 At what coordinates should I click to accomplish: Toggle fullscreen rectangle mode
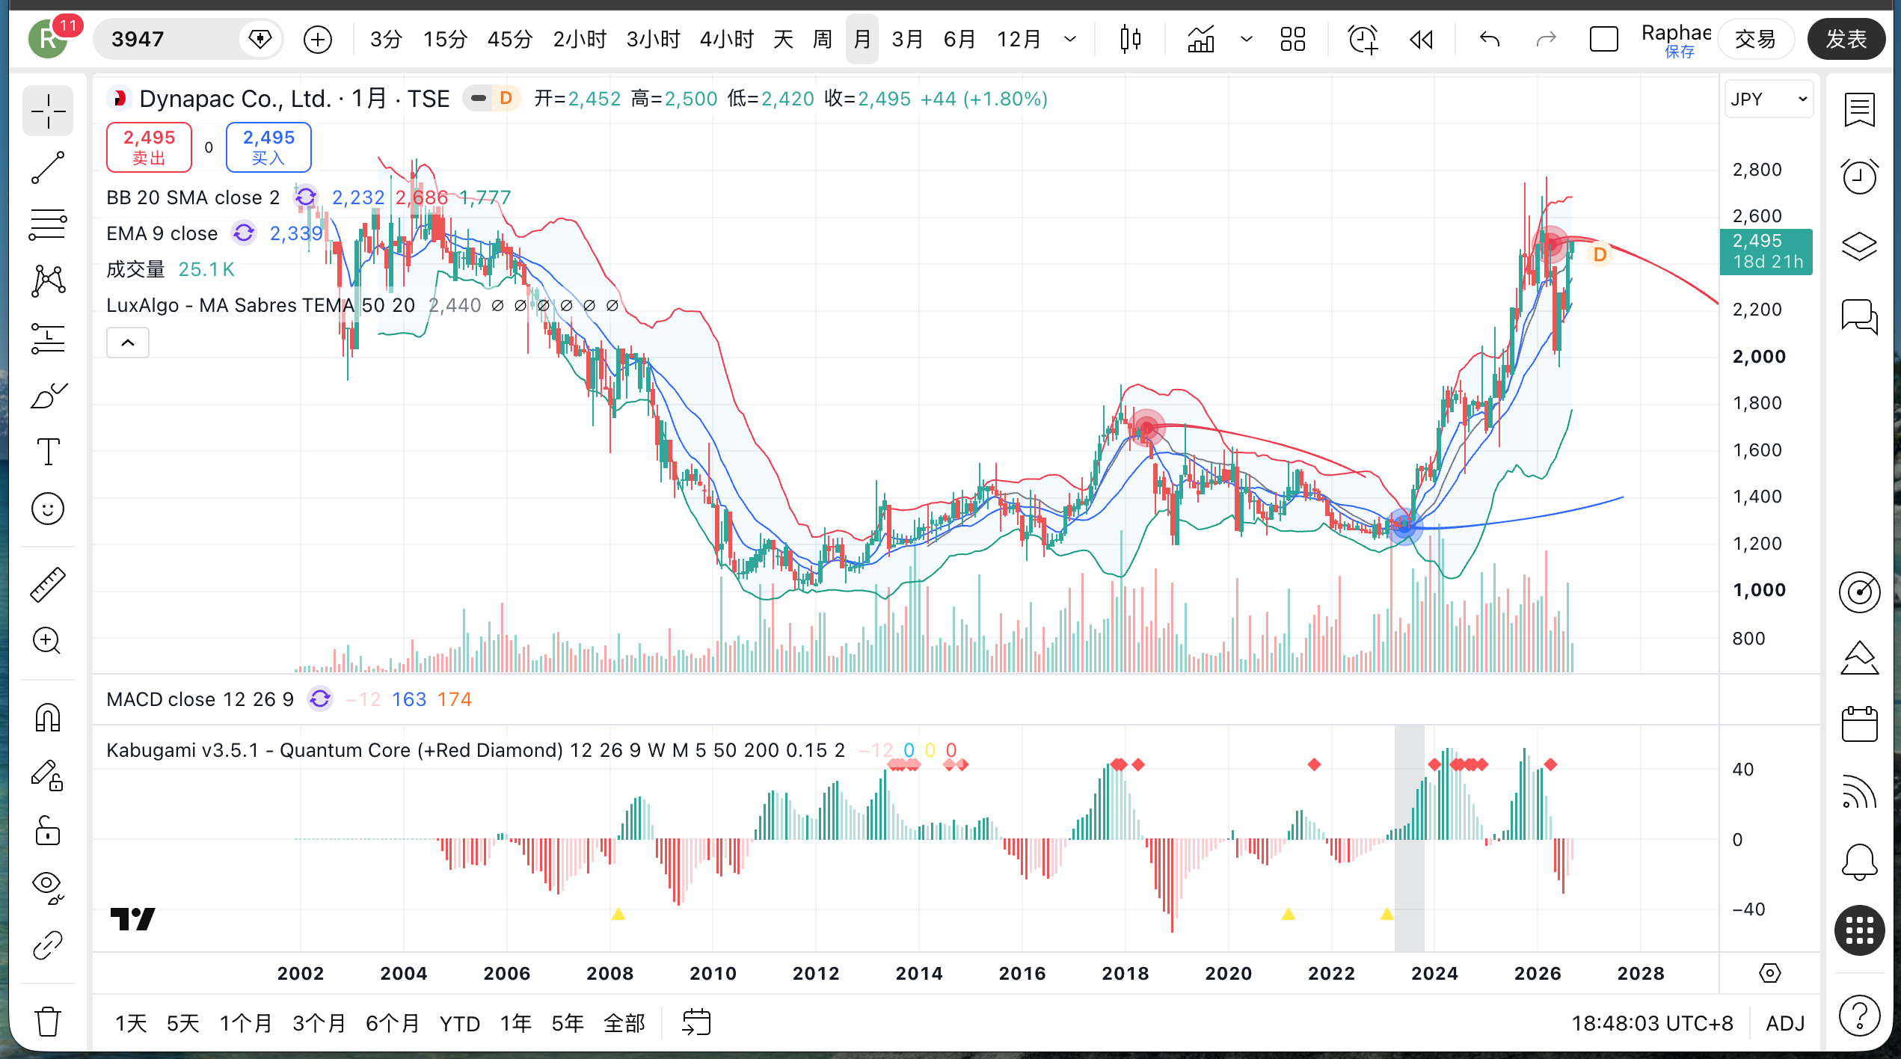click(1603, 39)
